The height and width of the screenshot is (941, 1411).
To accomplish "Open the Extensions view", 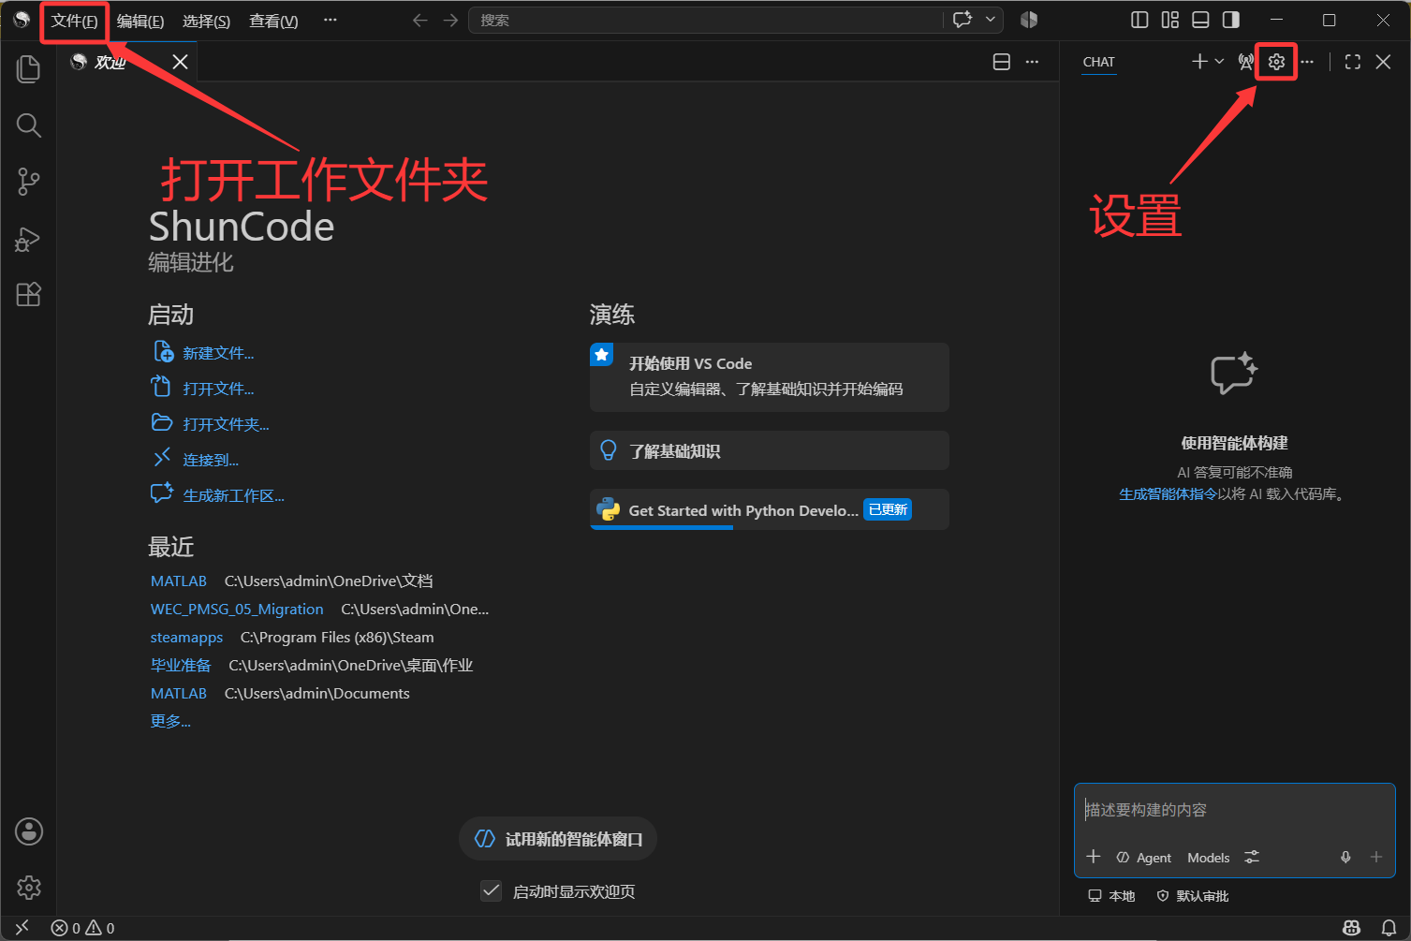I will point(29,295).
